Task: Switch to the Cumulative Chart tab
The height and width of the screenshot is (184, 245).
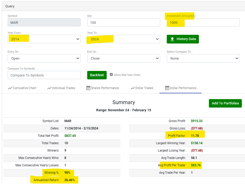Action: click(x=22, y=88)
